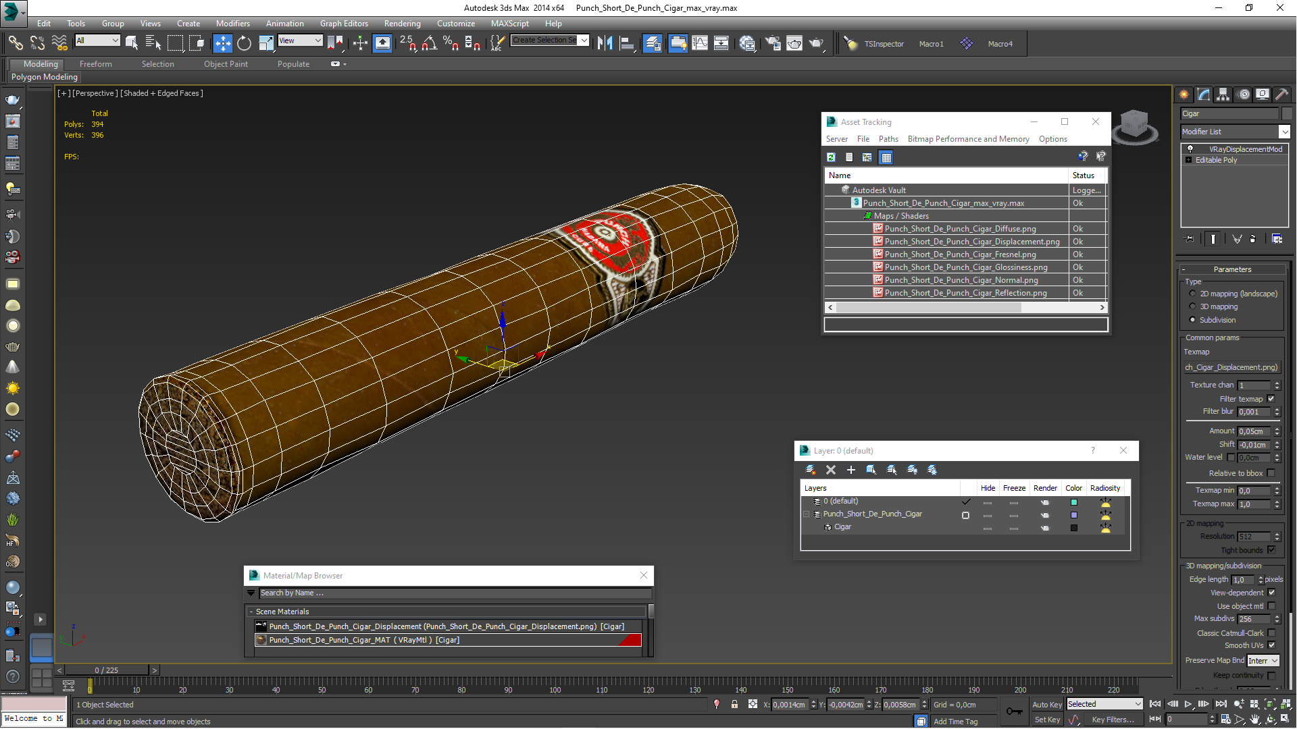Create new layer in Layer dialog
1297x729 pixels.
point(810,470)
